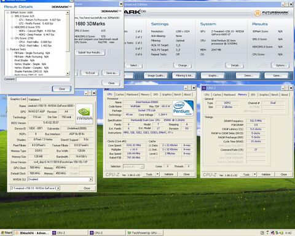Click Change... button under Settings

[183, 66]
